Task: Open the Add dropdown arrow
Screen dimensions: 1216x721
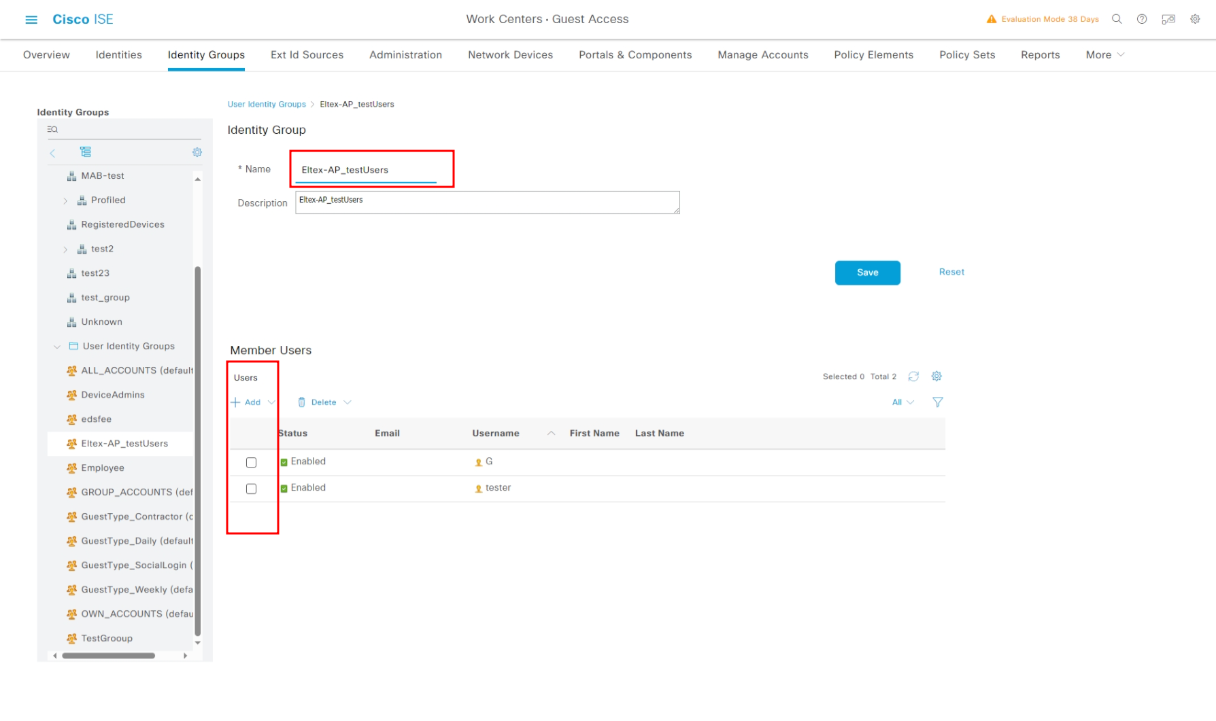Action: [271, 402]
